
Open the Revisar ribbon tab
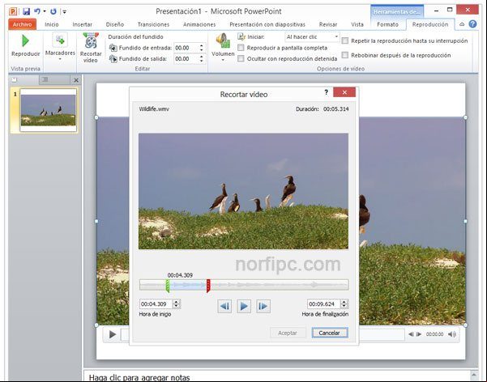pos(328,24)
